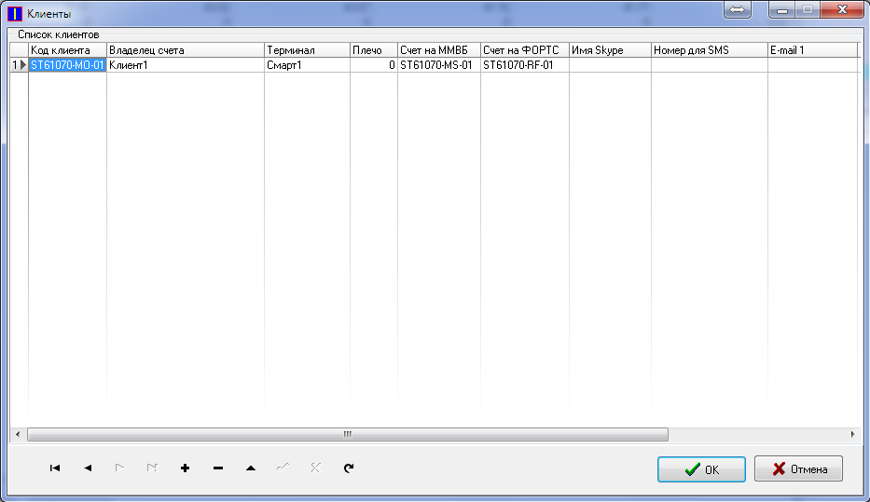Click the empty Номер для SMS cell in row 1
The width and height of the screenshot is (870, 502).
(x=709, y=65)
